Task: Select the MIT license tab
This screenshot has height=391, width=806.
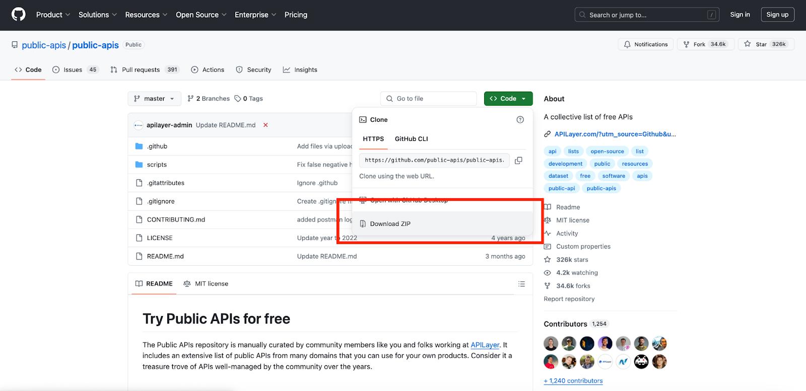Action: click(206, 284)
